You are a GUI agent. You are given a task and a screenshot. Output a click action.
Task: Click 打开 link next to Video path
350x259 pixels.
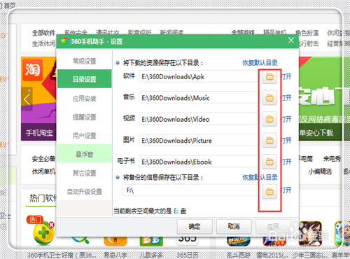tap(286, 119)
